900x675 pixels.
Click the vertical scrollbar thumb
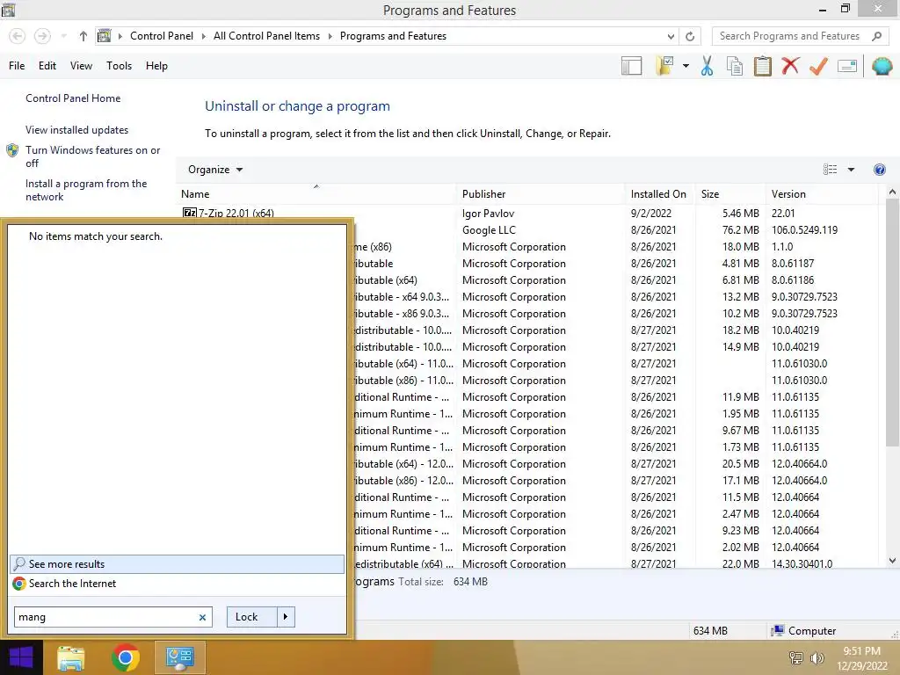[x=892, y=323]
